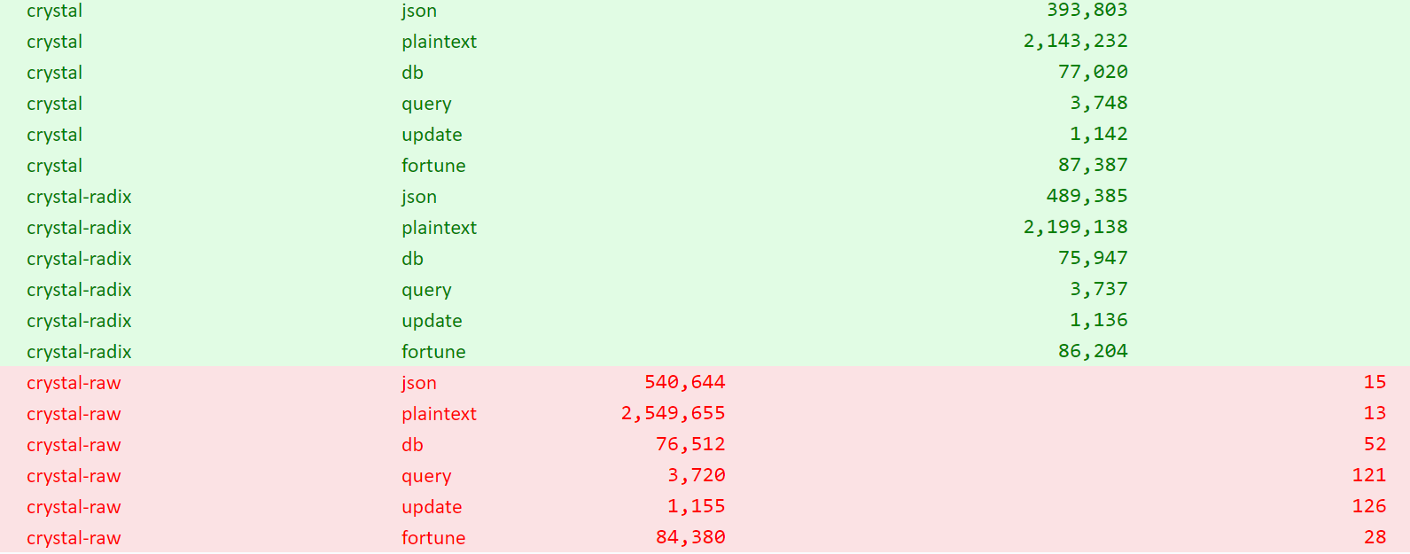Select crystal-radix plaintext value 2,199,138
Viewport: 1410px width, 554px height.
[1075, 227]
